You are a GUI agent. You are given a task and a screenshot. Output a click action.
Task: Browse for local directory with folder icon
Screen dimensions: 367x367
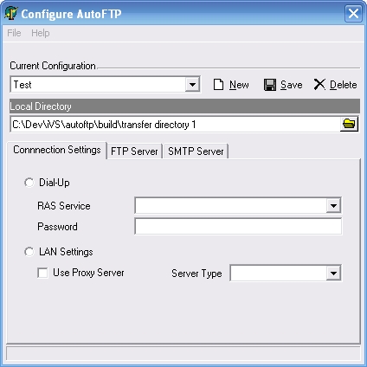point(349,124)
